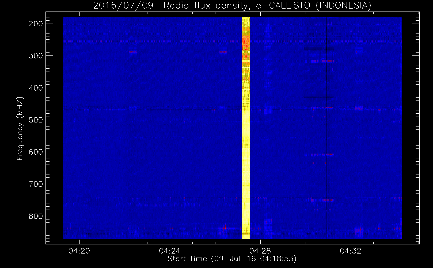
Task: Click the 700 frequency tick label
Action: (36, 184)
